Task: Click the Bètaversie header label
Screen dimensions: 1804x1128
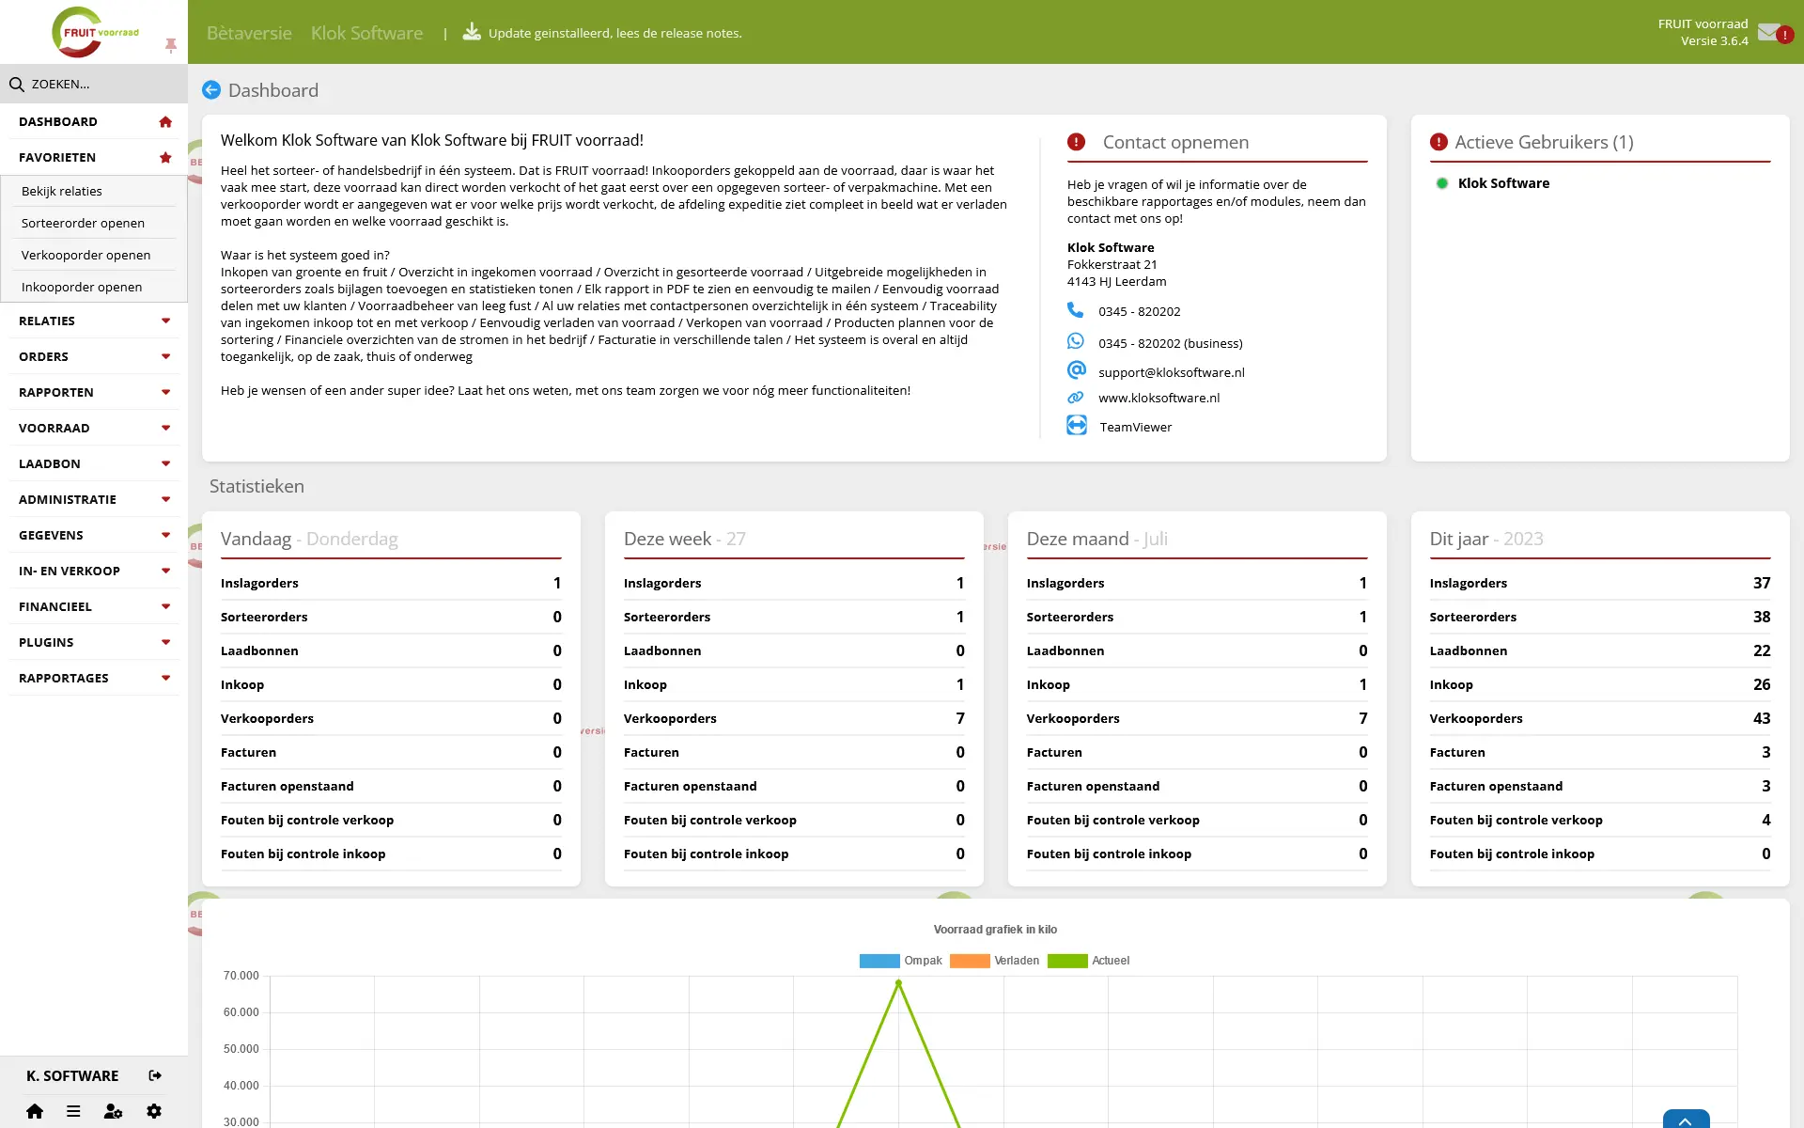Action: pos(249,33)
